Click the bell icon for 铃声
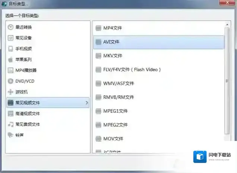 point(11,135)
